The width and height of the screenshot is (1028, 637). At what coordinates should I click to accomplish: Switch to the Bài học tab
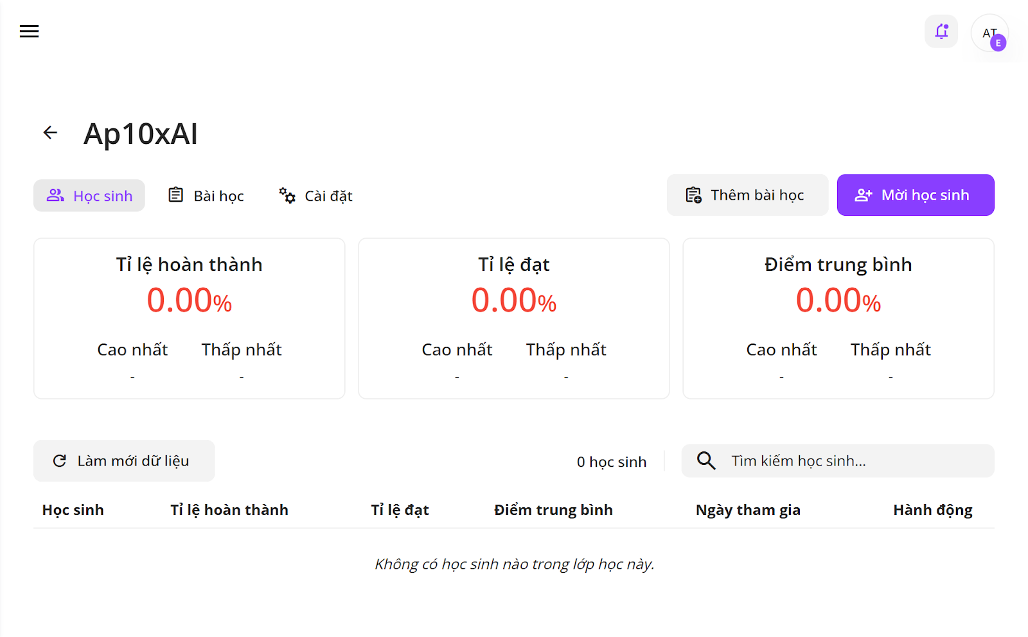pyautogui.click(x=206, y=196)
